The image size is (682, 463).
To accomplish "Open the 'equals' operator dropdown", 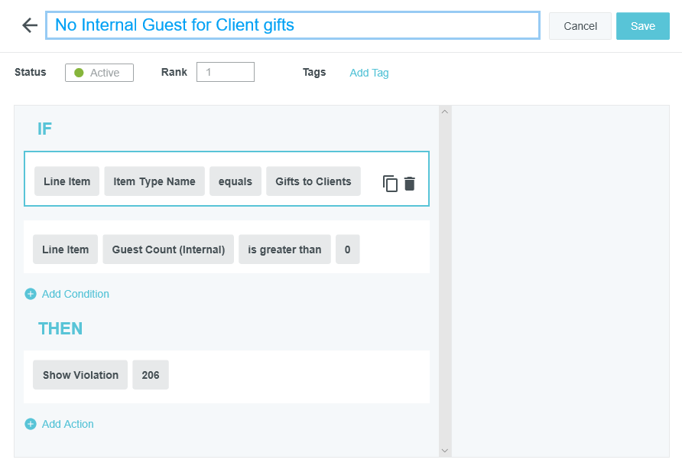I will (235, 181).
